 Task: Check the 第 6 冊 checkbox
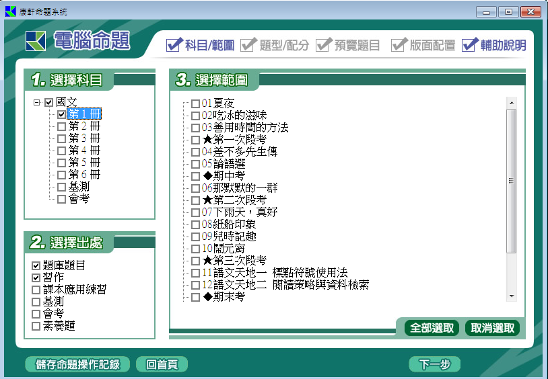61,175
